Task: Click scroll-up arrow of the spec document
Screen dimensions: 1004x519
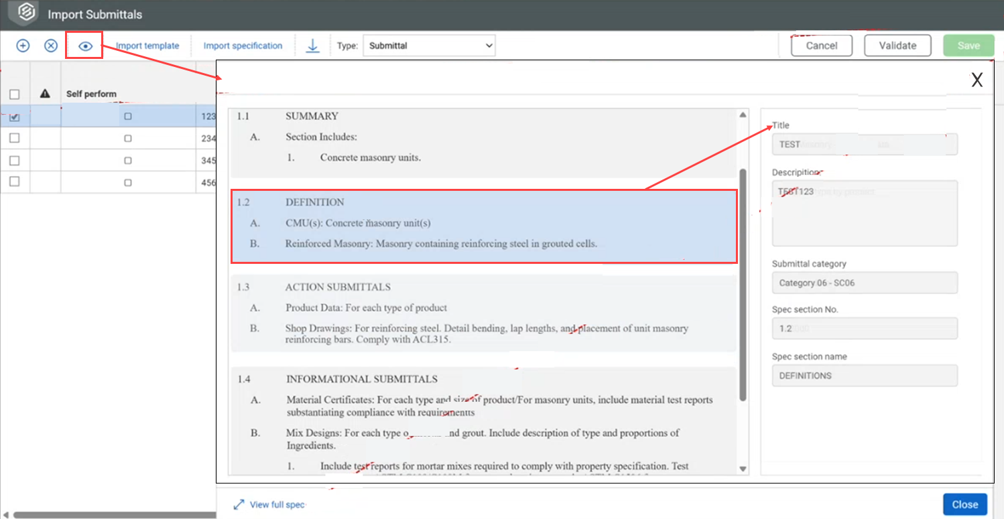Action: [743, 115]
